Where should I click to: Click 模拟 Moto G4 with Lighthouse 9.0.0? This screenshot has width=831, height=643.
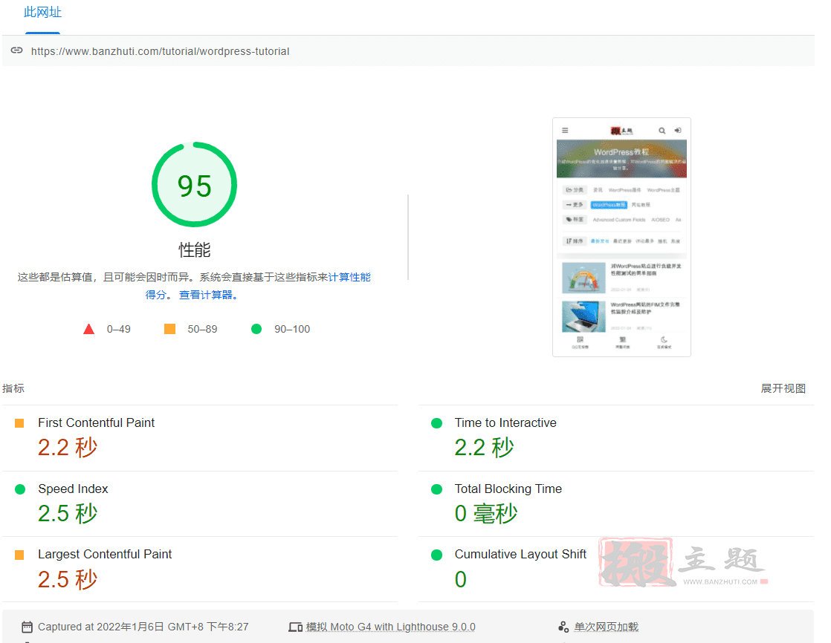point(390,627)
